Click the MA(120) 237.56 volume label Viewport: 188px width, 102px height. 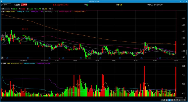44,63
